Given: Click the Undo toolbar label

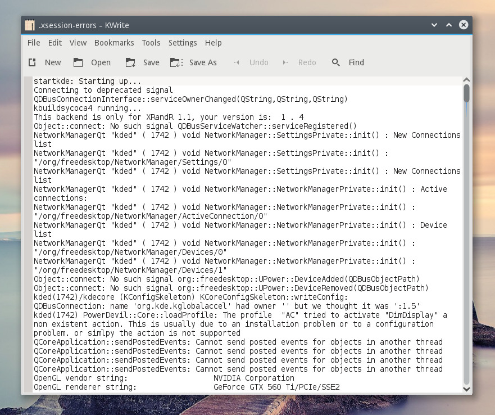Looking at the screenshot, I should coord(259,62).
